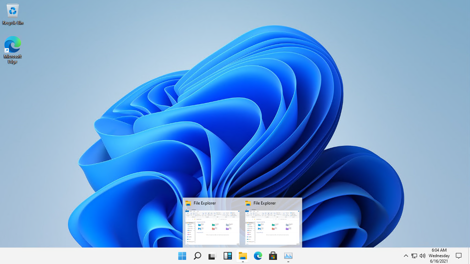Click the volume speaker tray icon
470x264 pixels.
coord(423,256)
